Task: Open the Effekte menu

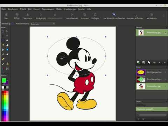Action: click(x=58, y=9)
